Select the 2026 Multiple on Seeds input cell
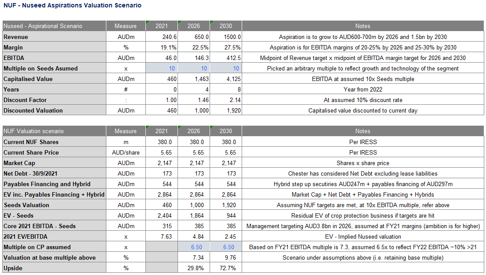 tap(194, 69)
